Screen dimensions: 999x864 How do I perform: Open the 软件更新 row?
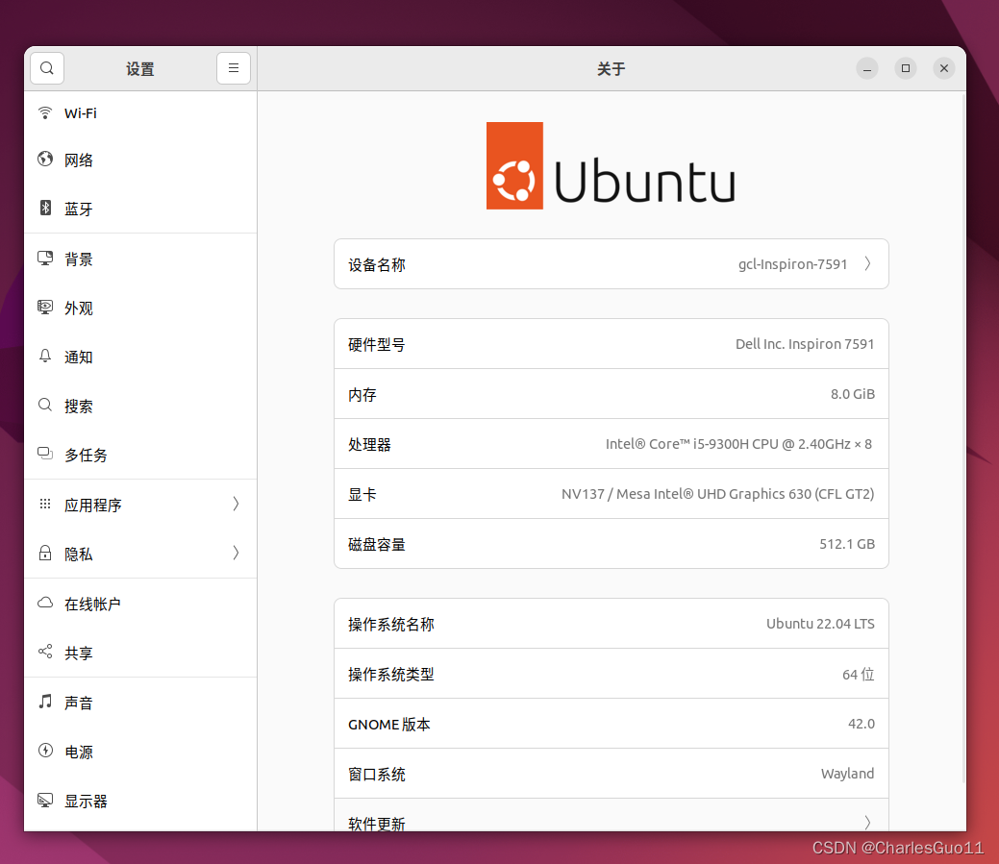[x=611, y=816]
